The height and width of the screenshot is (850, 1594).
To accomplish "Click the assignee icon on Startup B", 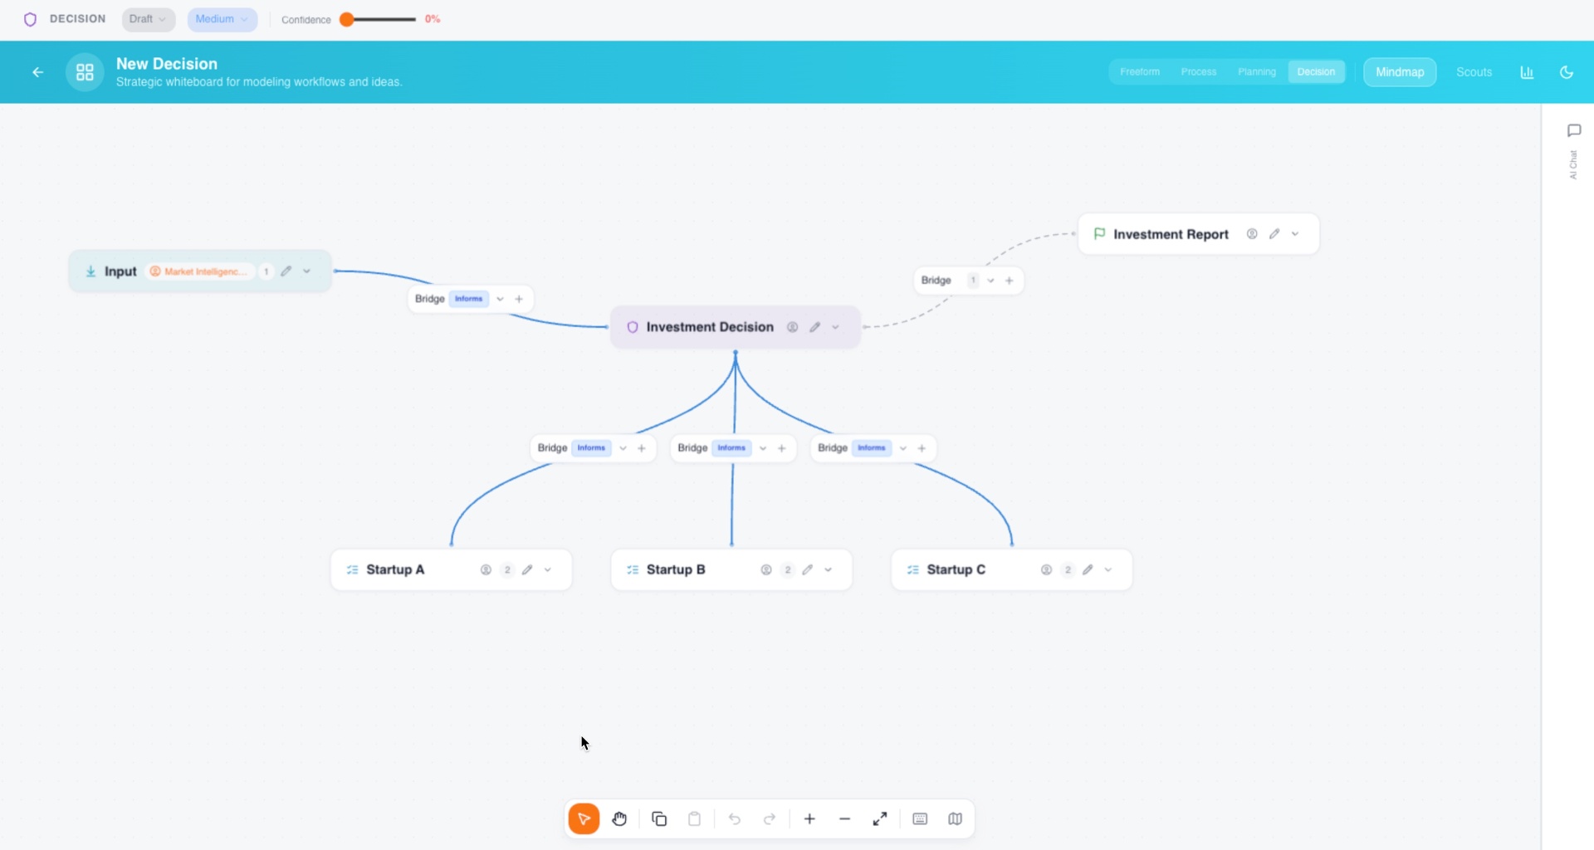I will [x=766, y=569].
